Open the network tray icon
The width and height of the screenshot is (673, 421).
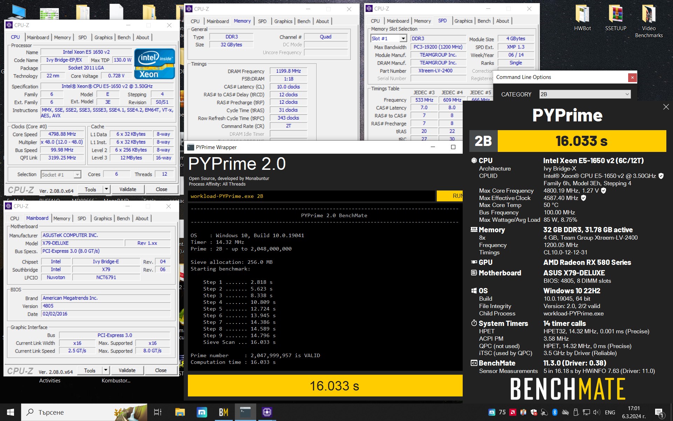pos(586,412)
